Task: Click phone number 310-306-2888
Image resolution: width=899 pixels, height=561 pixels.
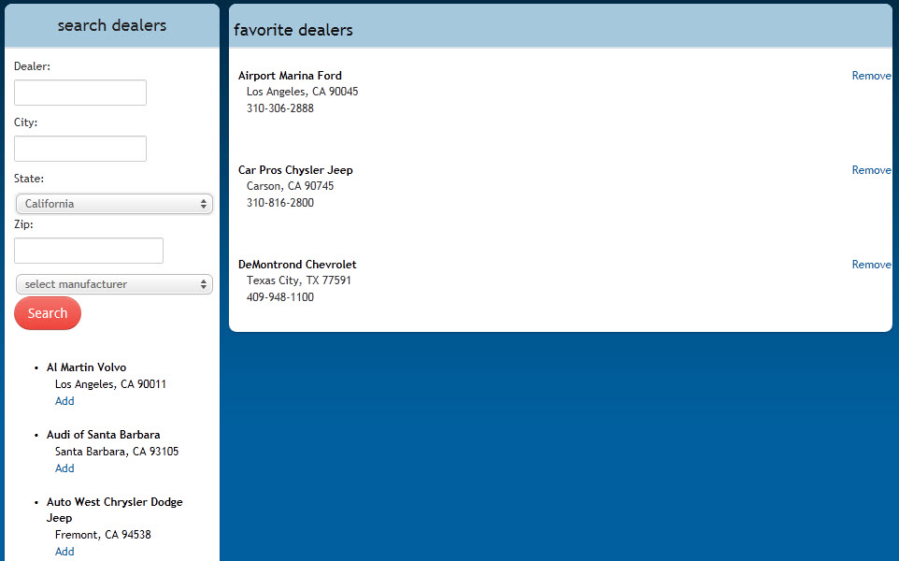Action: coord(280,108)
